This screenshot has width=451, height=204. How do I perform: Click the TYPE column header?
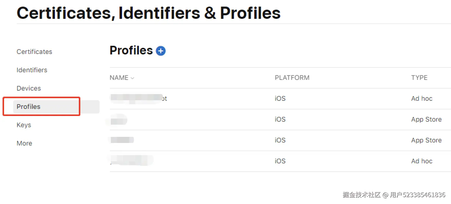pyautogui.click(x=419, y=78)
